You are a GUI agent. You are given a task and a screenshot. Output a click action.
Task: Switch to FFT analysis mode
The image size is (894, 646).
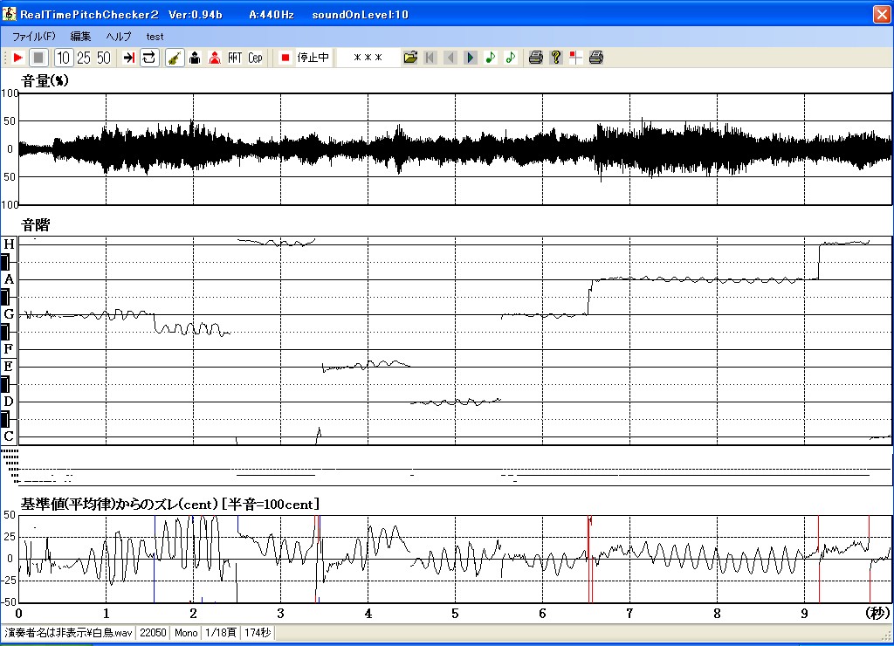[235, 58]
